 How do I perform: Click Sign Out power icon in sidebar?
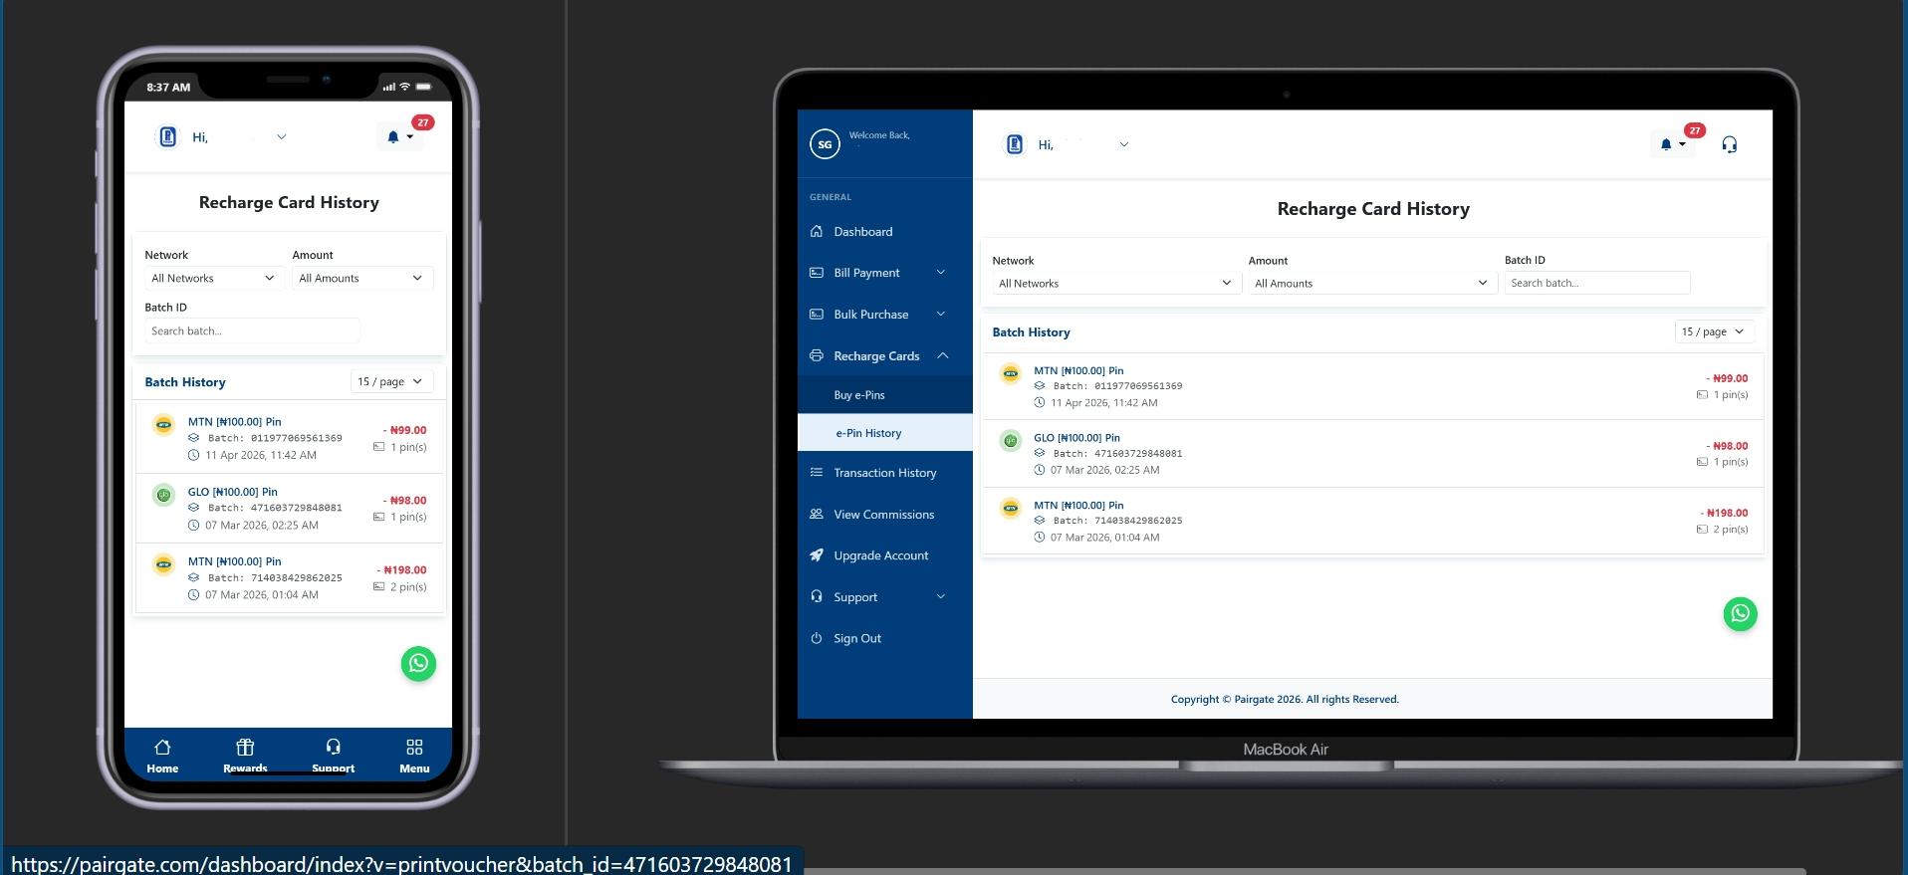[x=817, y=638]
